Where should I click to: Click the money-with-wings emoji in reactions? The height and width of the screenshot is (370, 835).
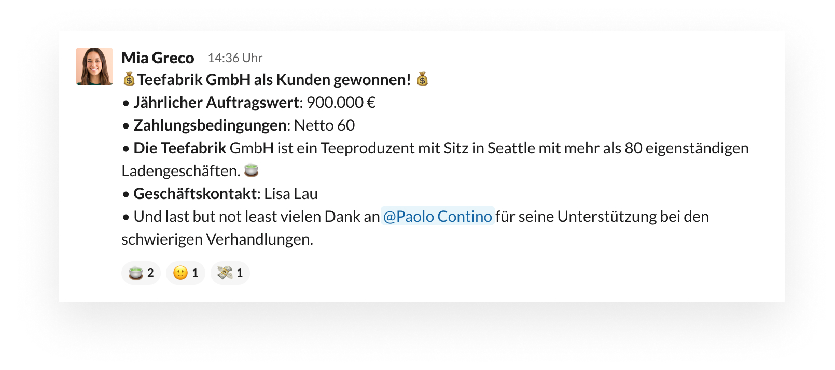pyautogui.click(x=225, y=273)
